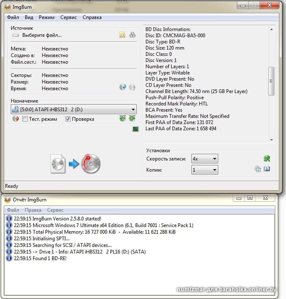Close the main ImgBurn window

[269, 5]
